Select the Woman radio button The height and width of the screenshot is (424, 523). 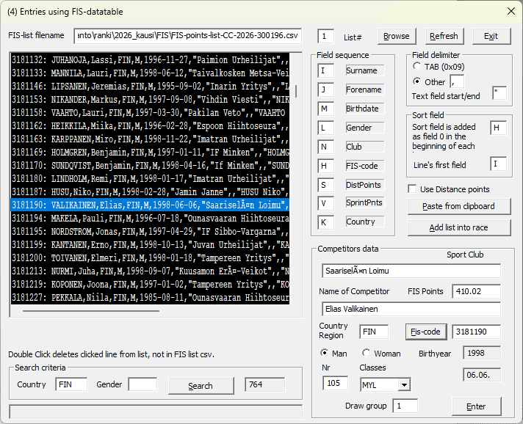tap(367, 354)
